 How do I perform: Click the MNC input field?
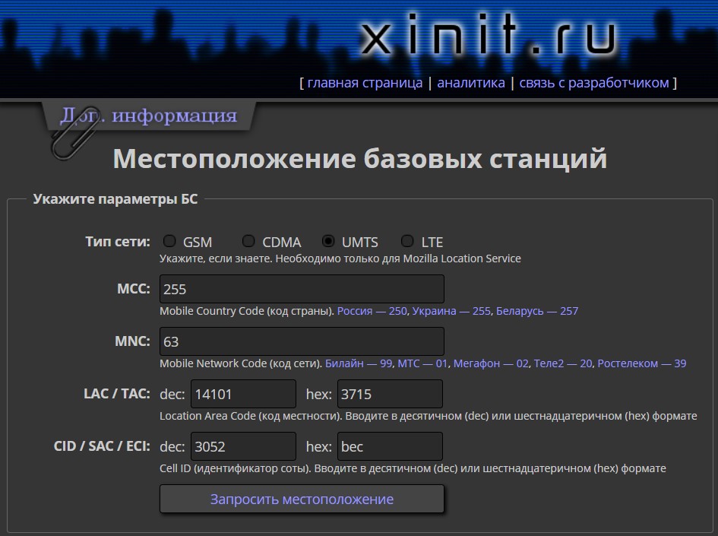pyautogui.click(x=302, y=341)
